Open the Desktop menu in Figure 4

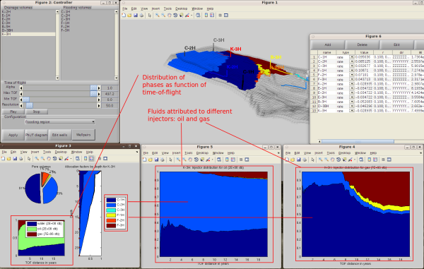point(345,153)
